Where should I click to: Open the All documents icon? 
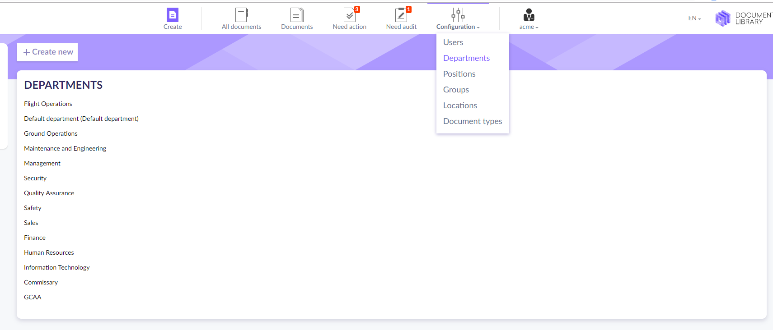click(x=242, y=15)
